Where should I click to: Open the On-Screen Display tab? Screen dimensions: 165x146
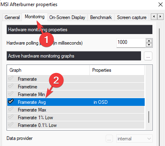click(x=67, y=17)
